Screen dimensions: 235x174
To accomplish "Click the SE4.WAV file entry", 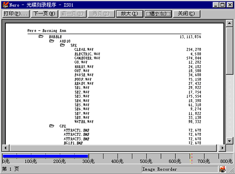I will (82, 101).
